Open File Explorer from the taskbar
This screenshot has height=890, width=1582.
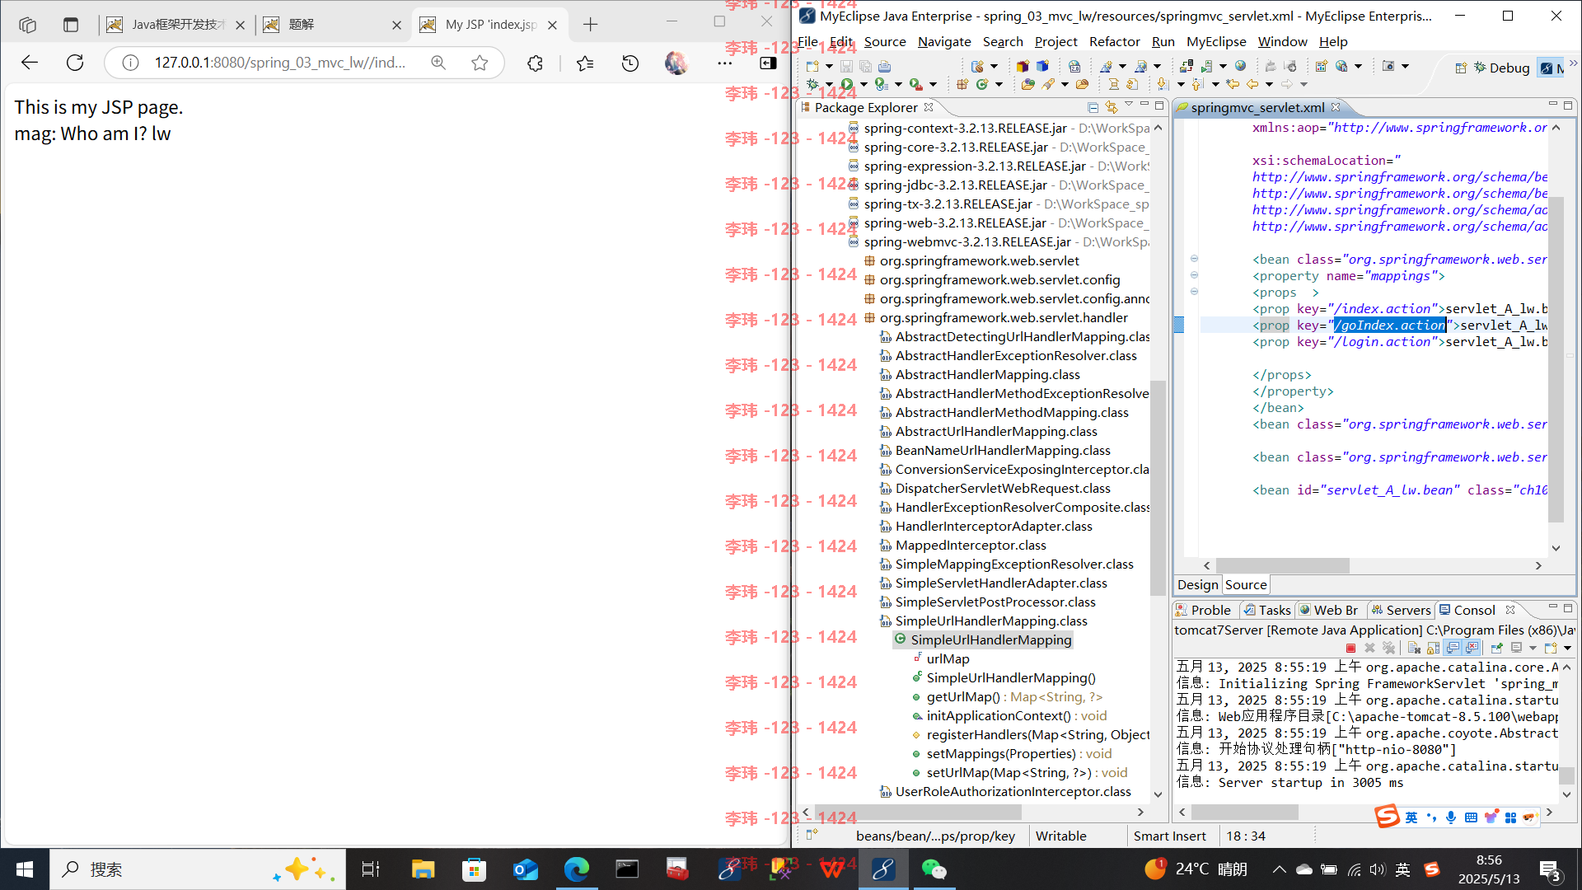pyautogui.click(x=423, y=869)
